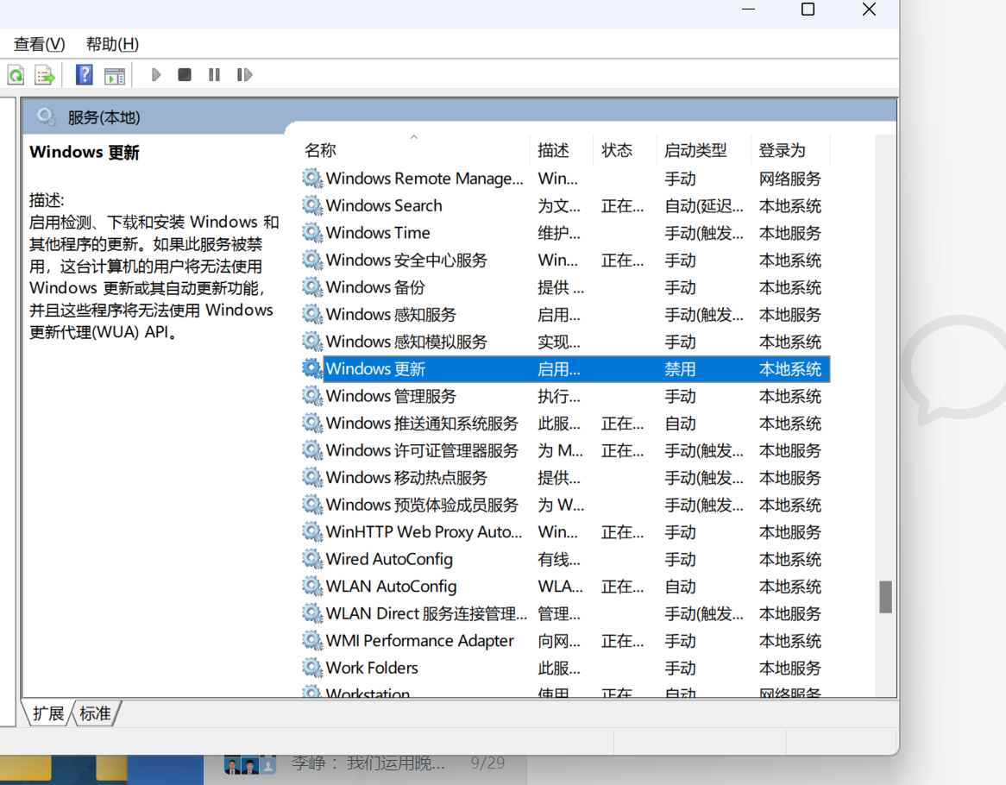Click the gear icon of Wired AutoConfig
The height and width of the screenshot is (785, 1006).
pos(312,559)
